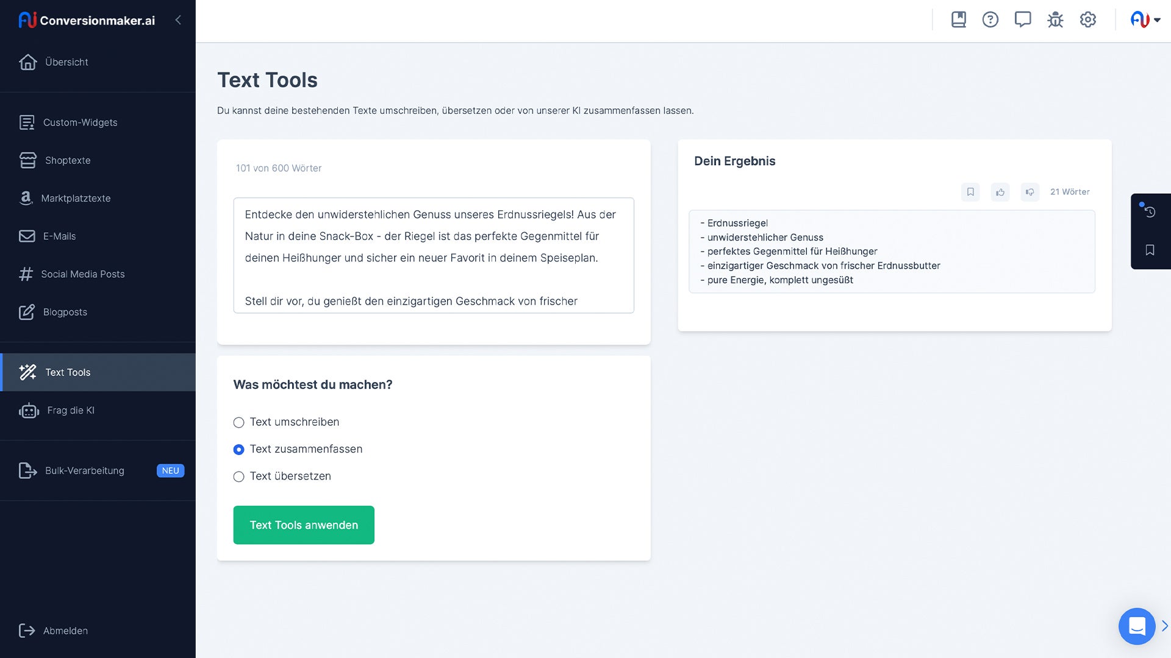Open the settings gear icon
The height and width of the screenshot is (658, 1171).
click(x=1088, y=20)
